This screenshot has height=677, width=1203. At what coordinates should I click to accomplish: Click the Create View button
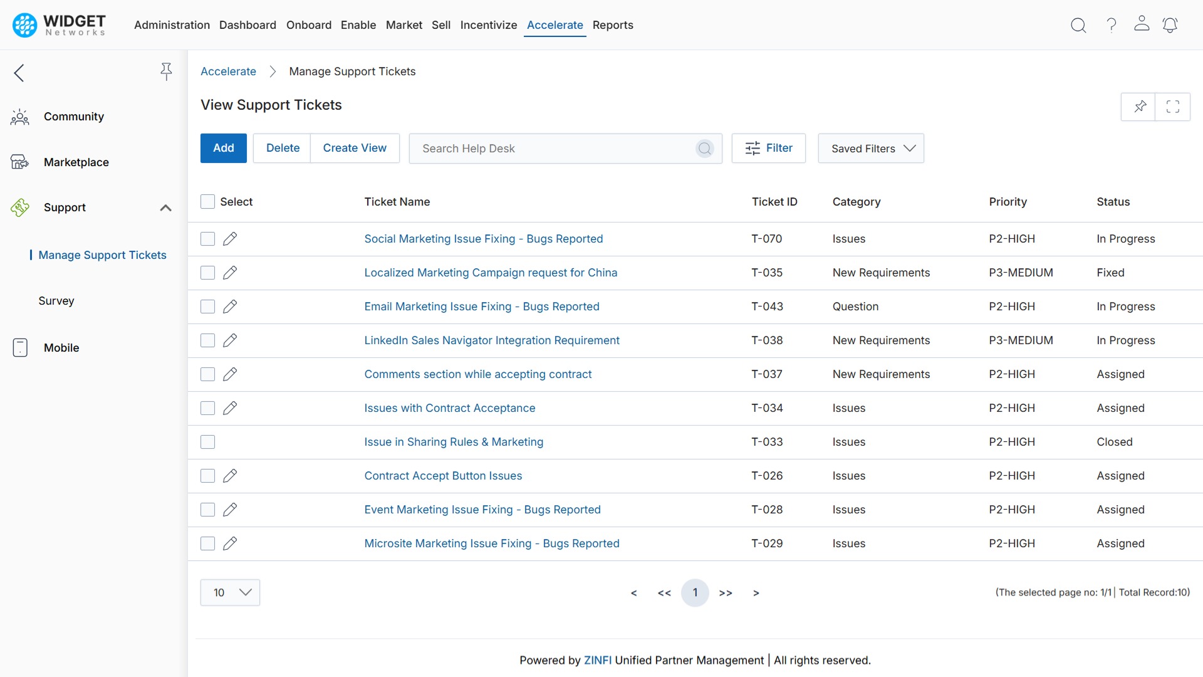point(355,148)
